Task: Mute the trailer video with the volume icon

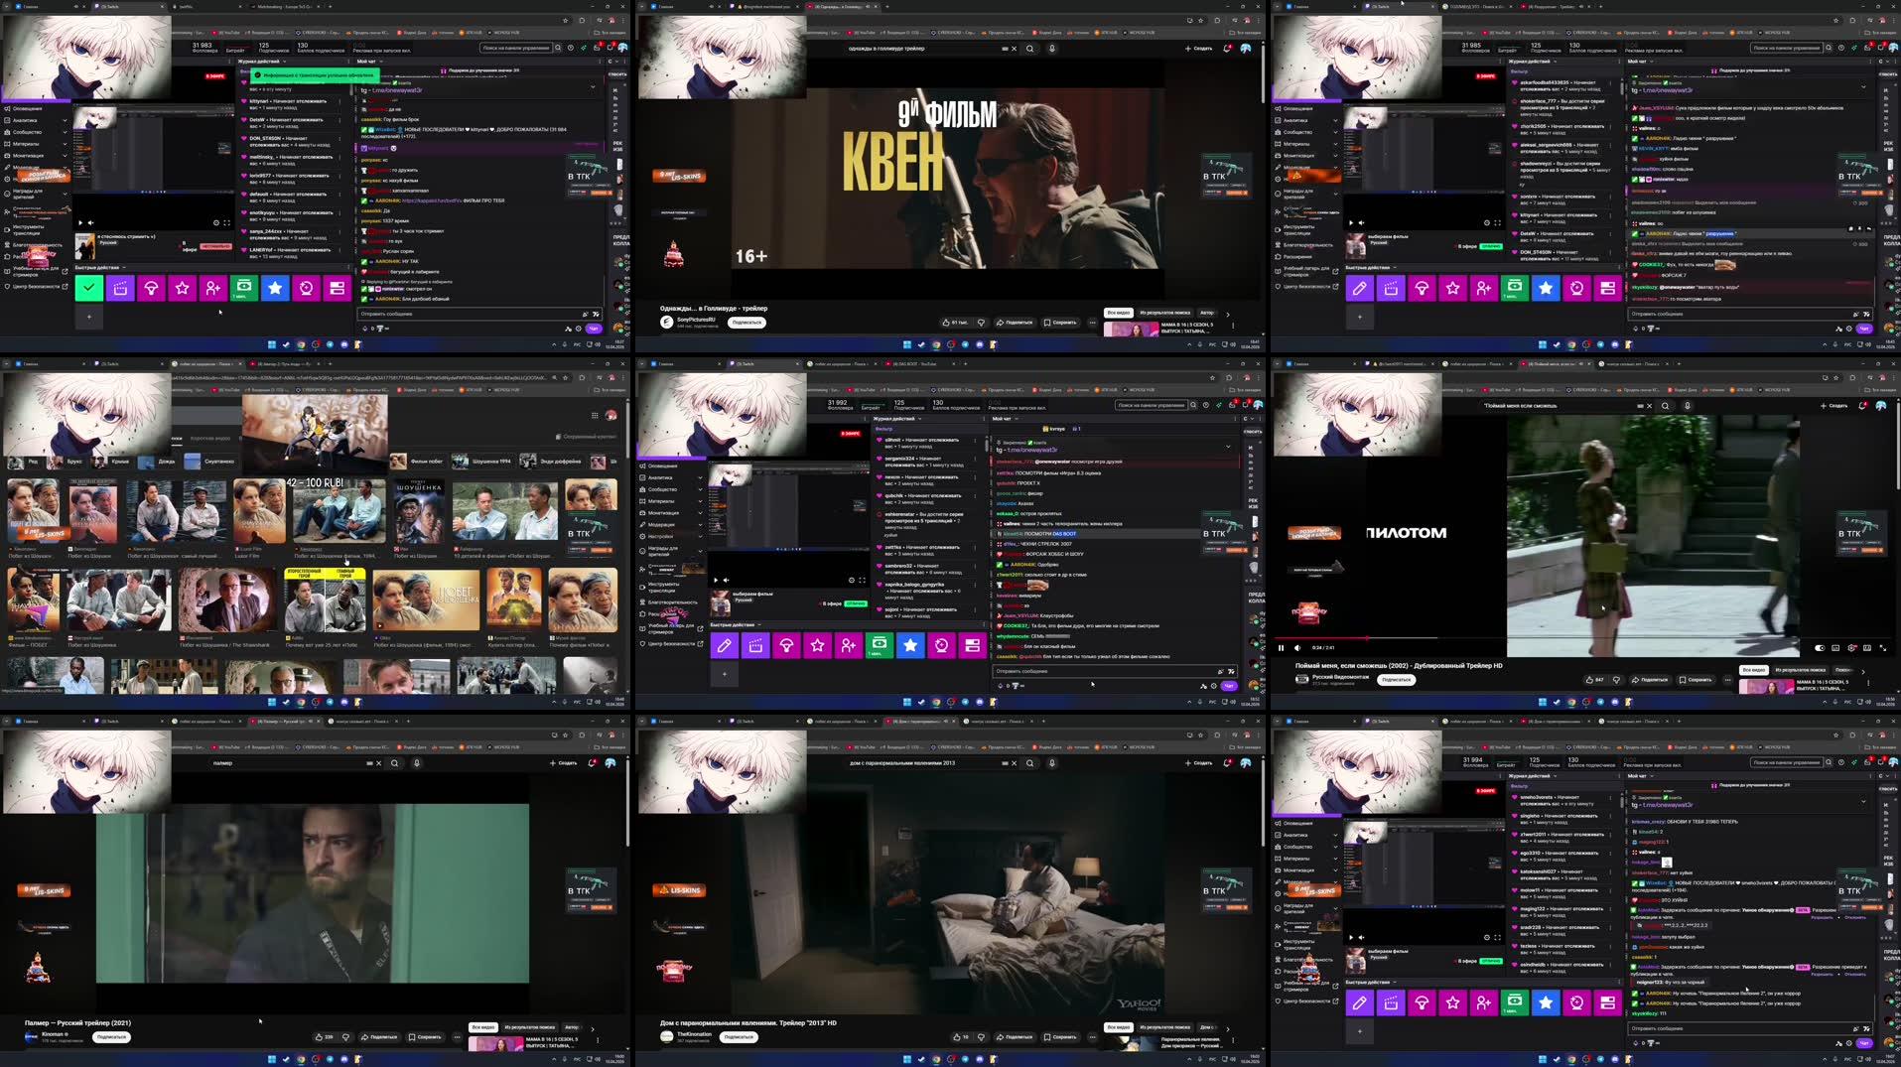Action: [x=1297, y=647]
